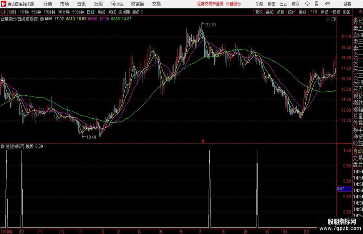Image resolution: width=363 pixels, height=234 pixels.
Task: Click the 台基股份 stock name link
Action: (234, 4)
